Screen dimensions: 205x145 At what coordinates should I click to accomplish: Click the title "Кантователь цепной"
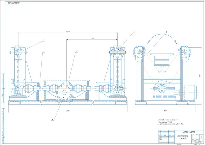[183, 137]
